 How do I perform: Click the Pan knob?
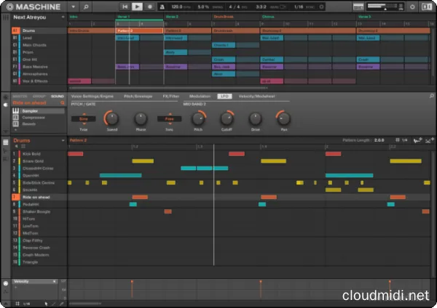pos(284,118)
